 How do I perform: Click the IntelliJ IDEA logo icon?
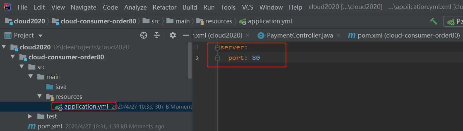click(x=7, y=7)
